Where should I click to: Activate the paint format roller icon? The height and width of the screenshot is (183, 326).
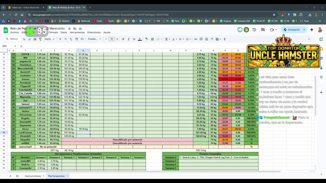click(x=40, y=39)
